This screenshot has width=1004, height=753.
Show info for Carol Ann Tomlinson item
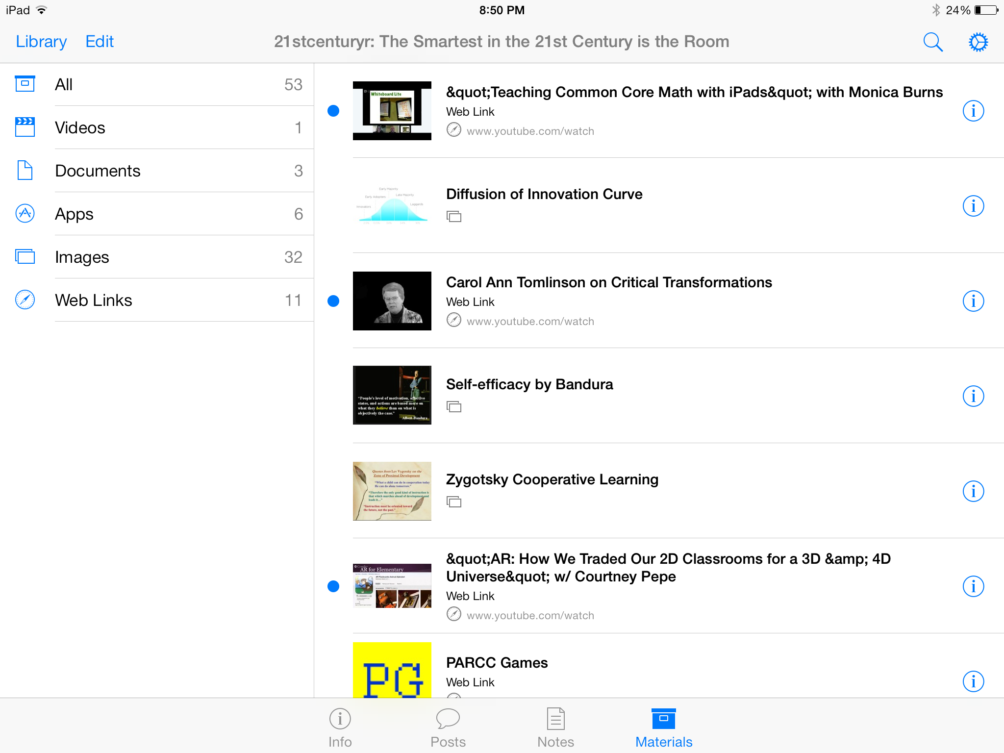click(x=973, y=301)
